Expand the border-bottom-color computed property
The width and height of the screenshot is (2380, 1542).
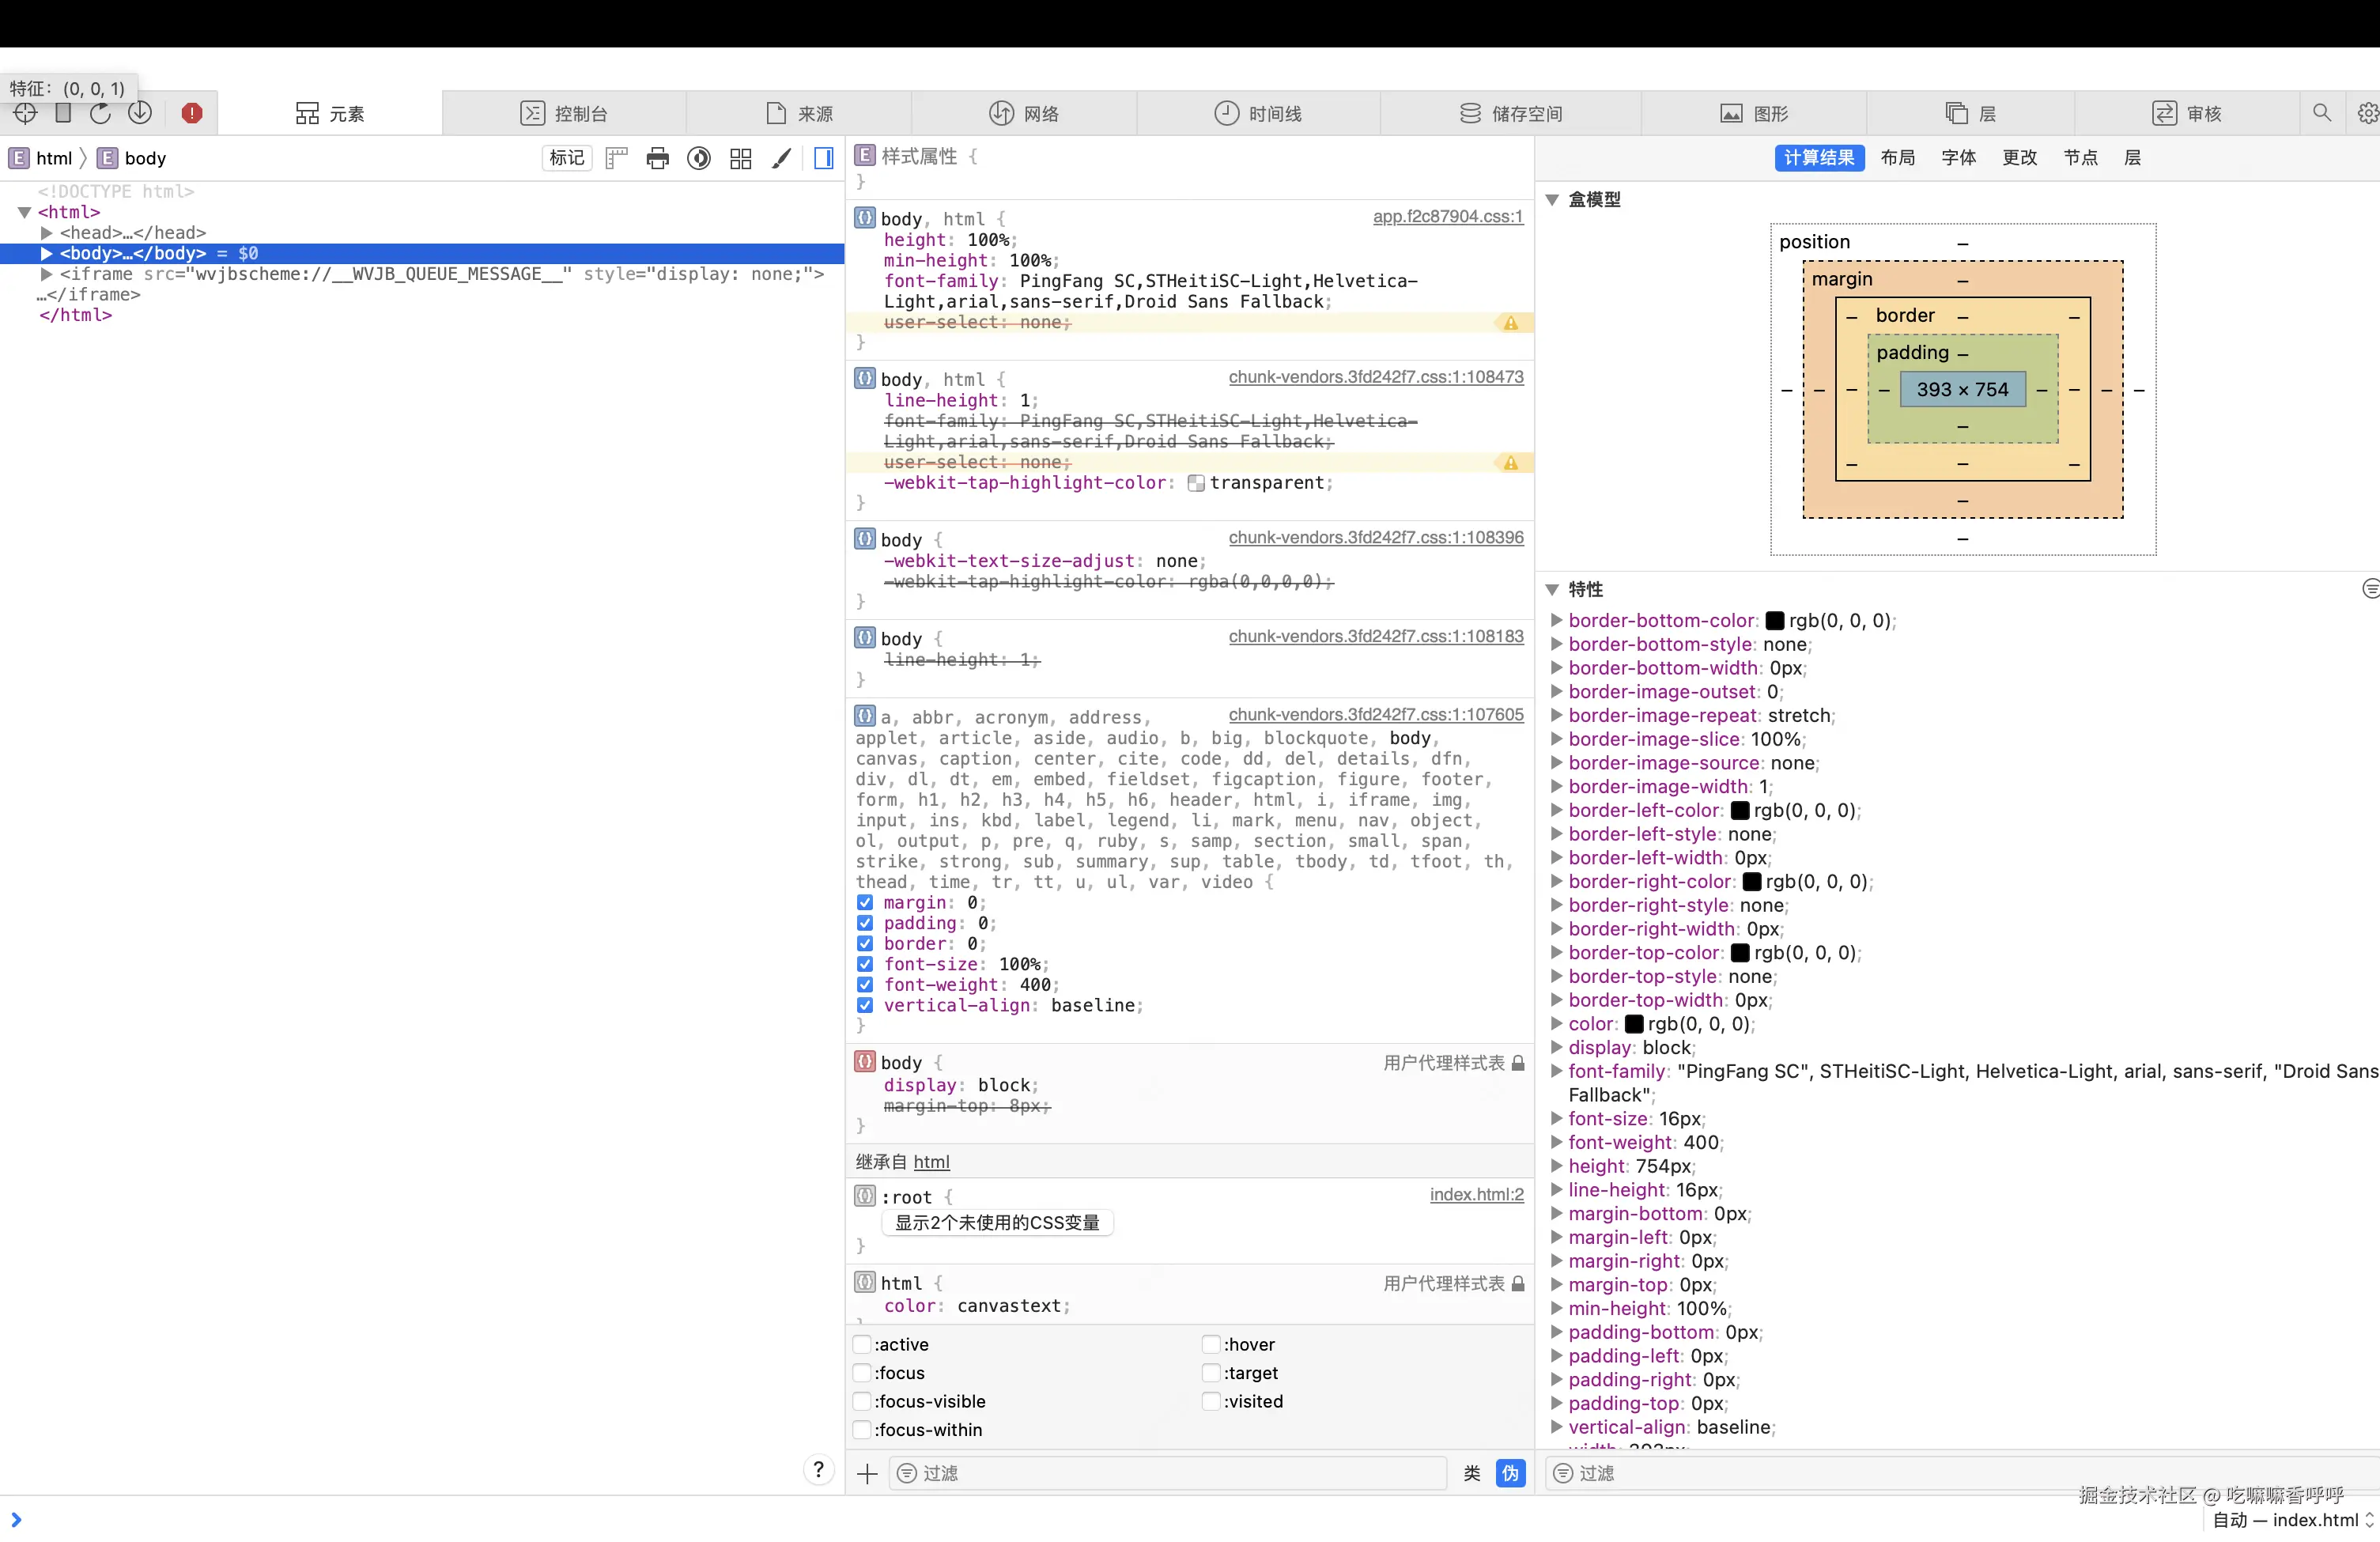[1556, 620]
